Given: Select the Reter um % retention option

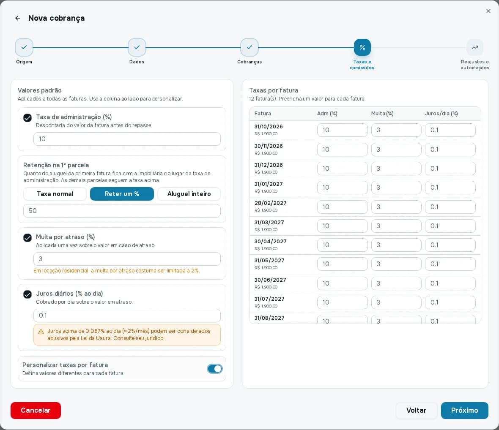Looking at the screenshot, I should [122, 194].
